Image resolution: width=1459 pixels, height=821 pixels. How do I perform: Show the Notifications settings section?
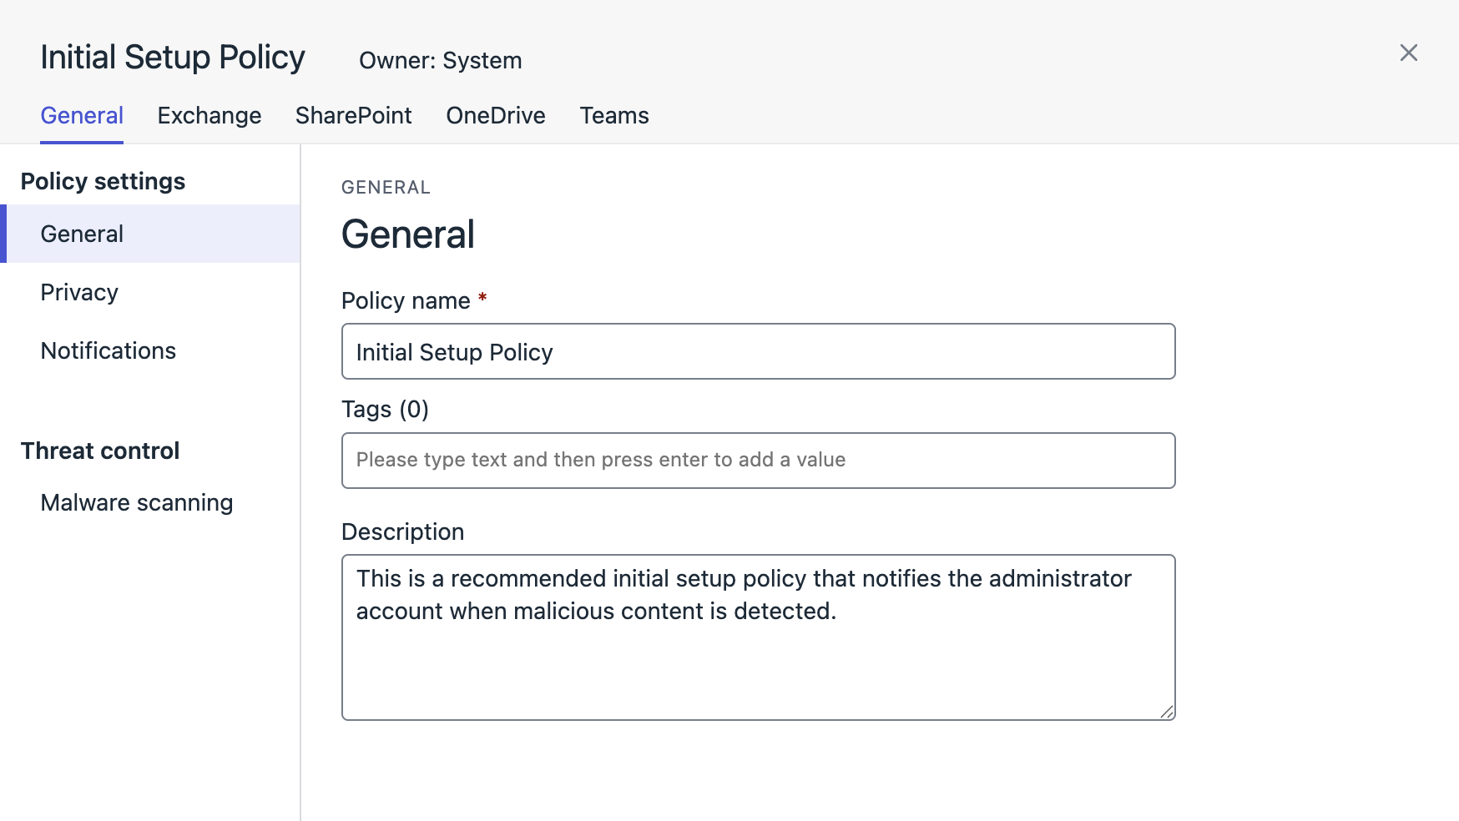point(108,351)
